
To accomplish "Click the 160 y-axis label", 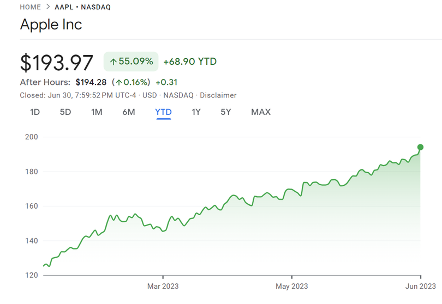I will 31,206.
